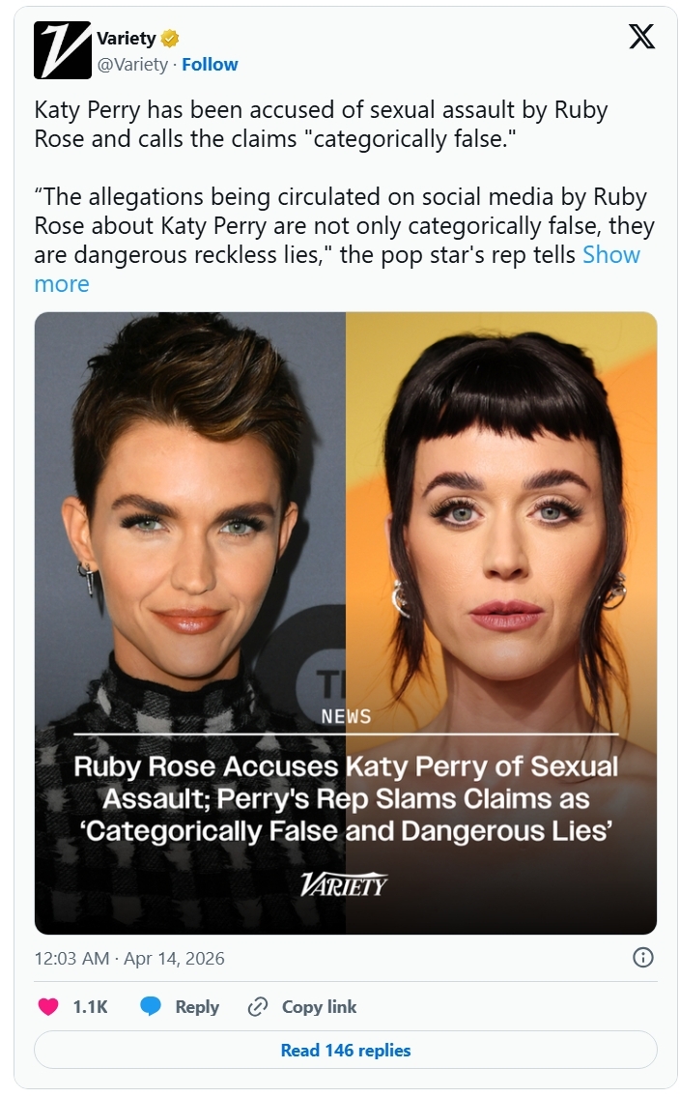Open the X logo link
The image size is (680, 1097).
click(640, 37)
